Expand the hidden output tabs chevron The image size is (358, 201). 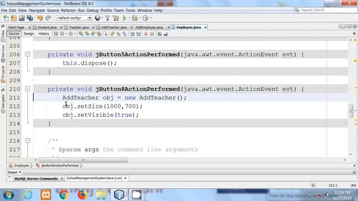click(x=10, y=178)
